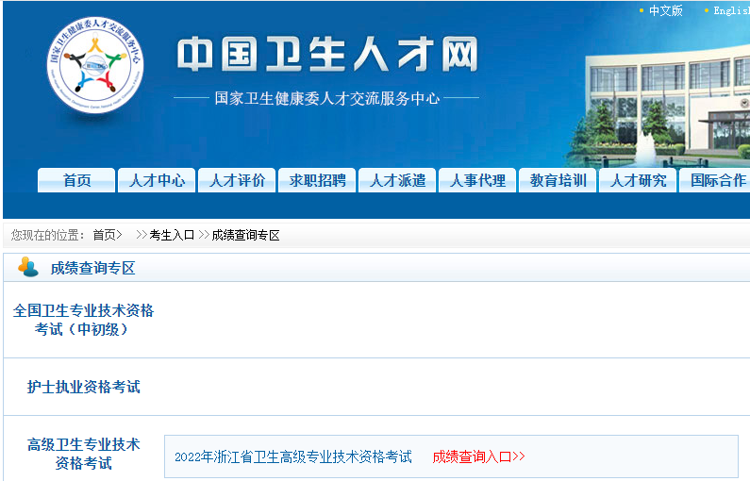750x481 pixels.
Task: Click the building photo in the header
Action: (x=658, y=106)
